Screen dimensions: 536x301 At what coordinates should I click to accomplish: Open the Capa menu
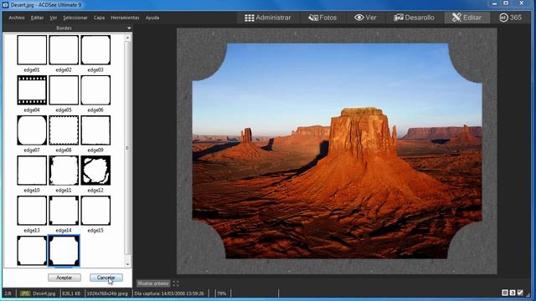click(x=99, y=18)
